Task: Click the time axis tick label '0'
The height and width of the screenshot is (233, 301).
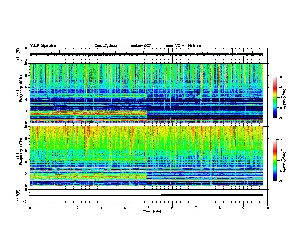Action: click(x=30, y=208)
